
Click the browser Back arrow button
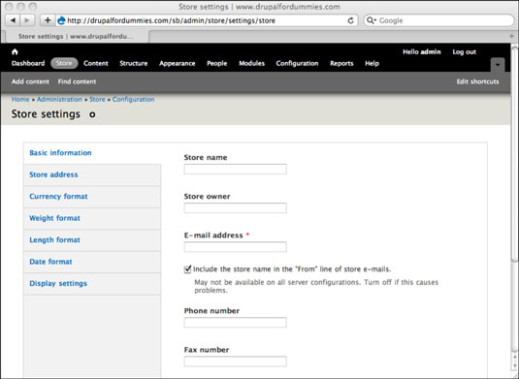(13, 20)
